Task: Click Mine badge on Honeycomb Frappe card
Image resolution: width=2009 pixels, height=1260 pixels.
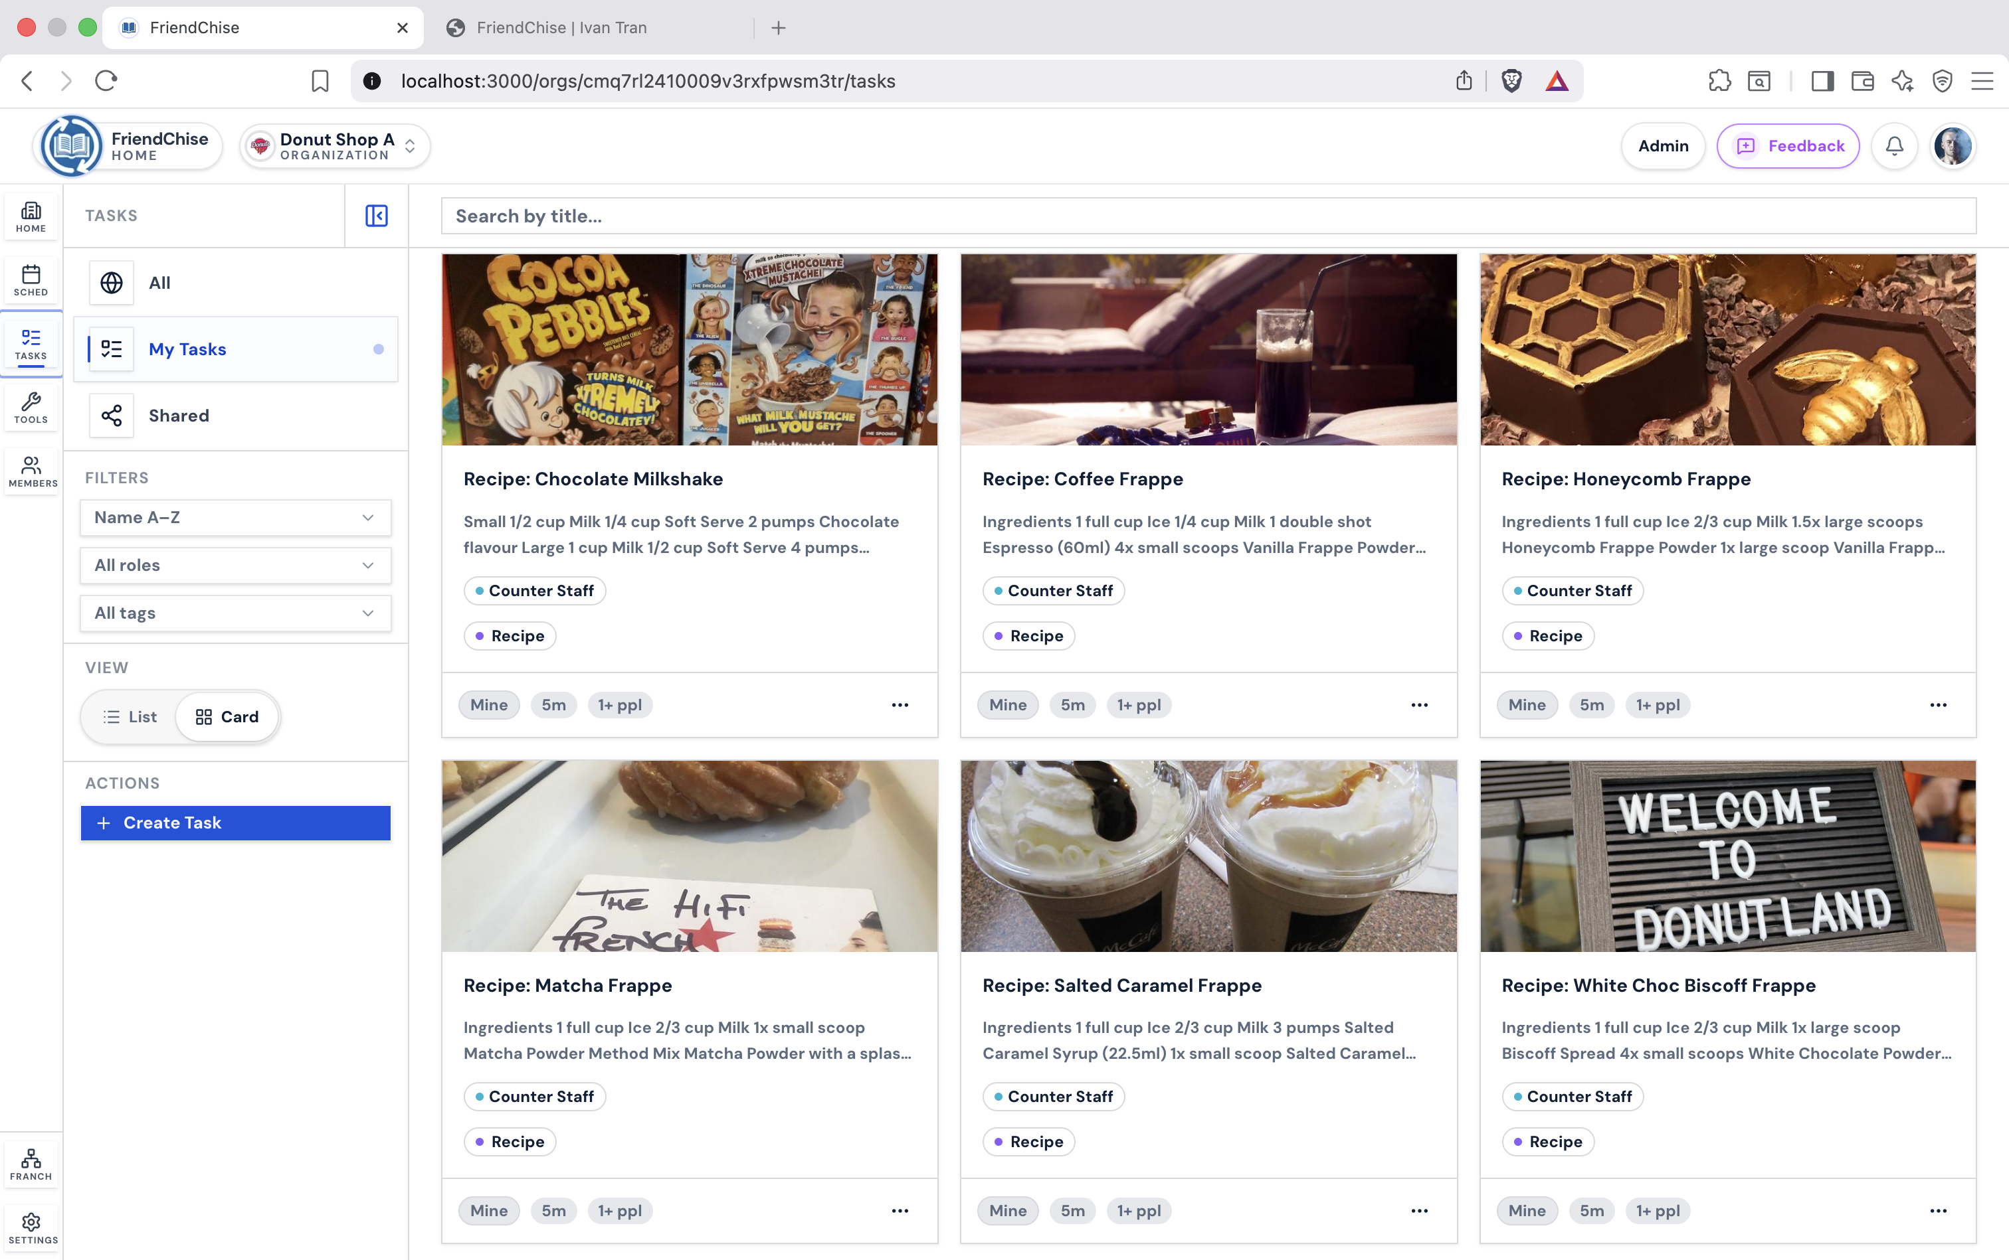Action: click(x=1526, y=705)
